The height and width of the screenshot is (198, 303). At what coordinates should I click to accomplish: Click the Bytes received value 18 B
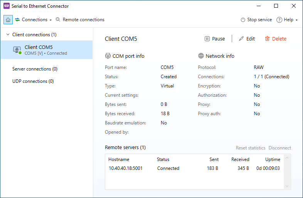click(165, 114)
